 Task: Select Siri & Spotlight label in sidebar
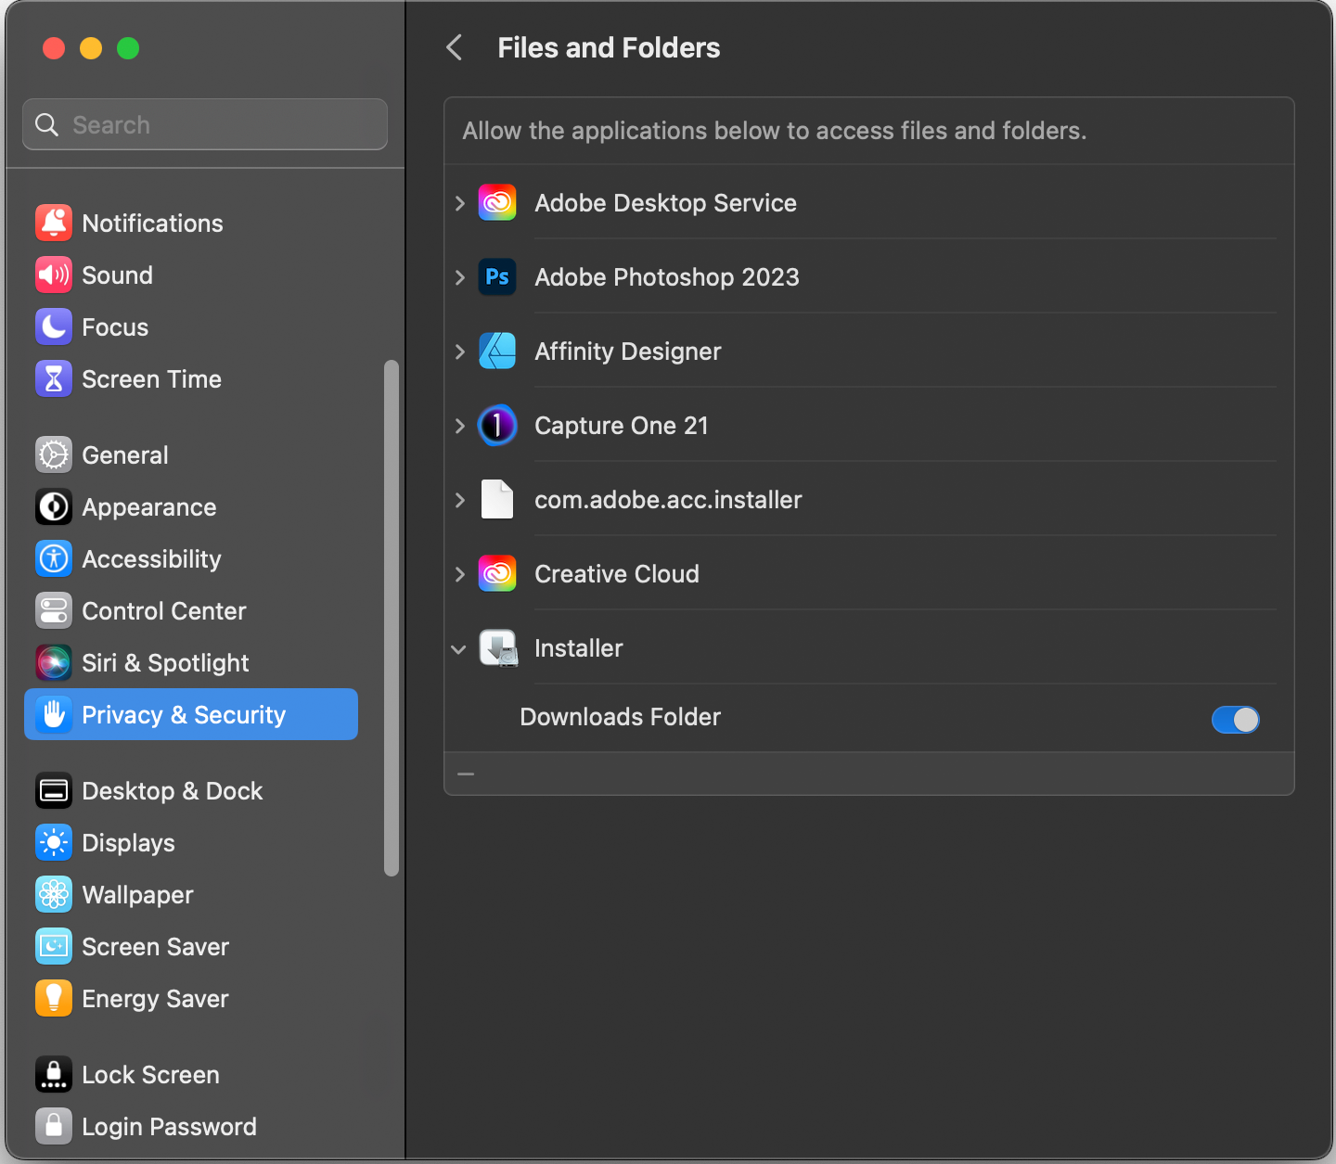pyautogui.click(x=165, y=663)
